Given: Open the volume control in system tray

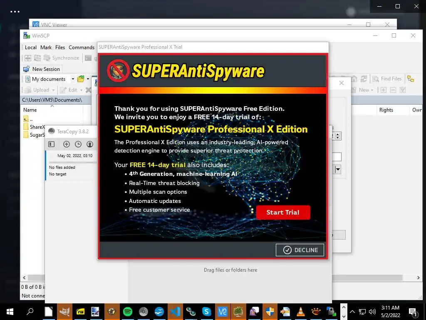Looking at the screenshot, I should tap(372, 312).
